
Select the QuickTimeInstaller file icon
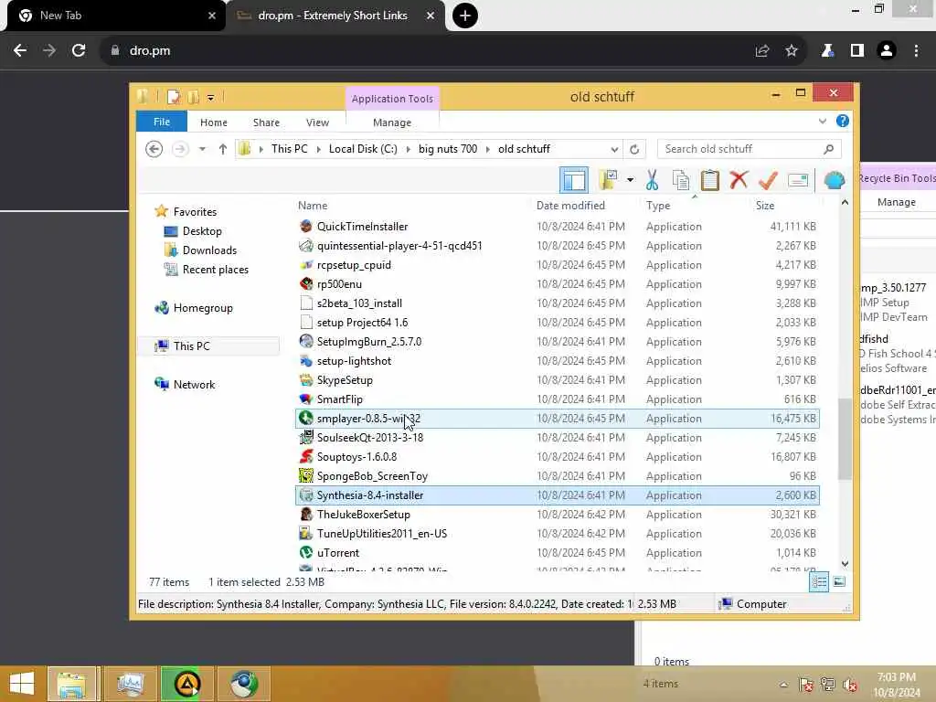[306, 227]
